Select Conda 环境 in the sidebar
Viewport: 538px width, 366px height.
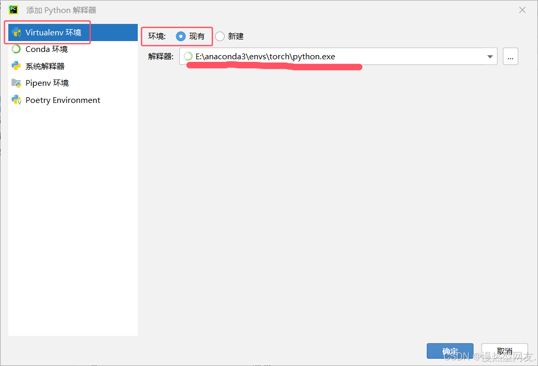[x=73, y=49]
